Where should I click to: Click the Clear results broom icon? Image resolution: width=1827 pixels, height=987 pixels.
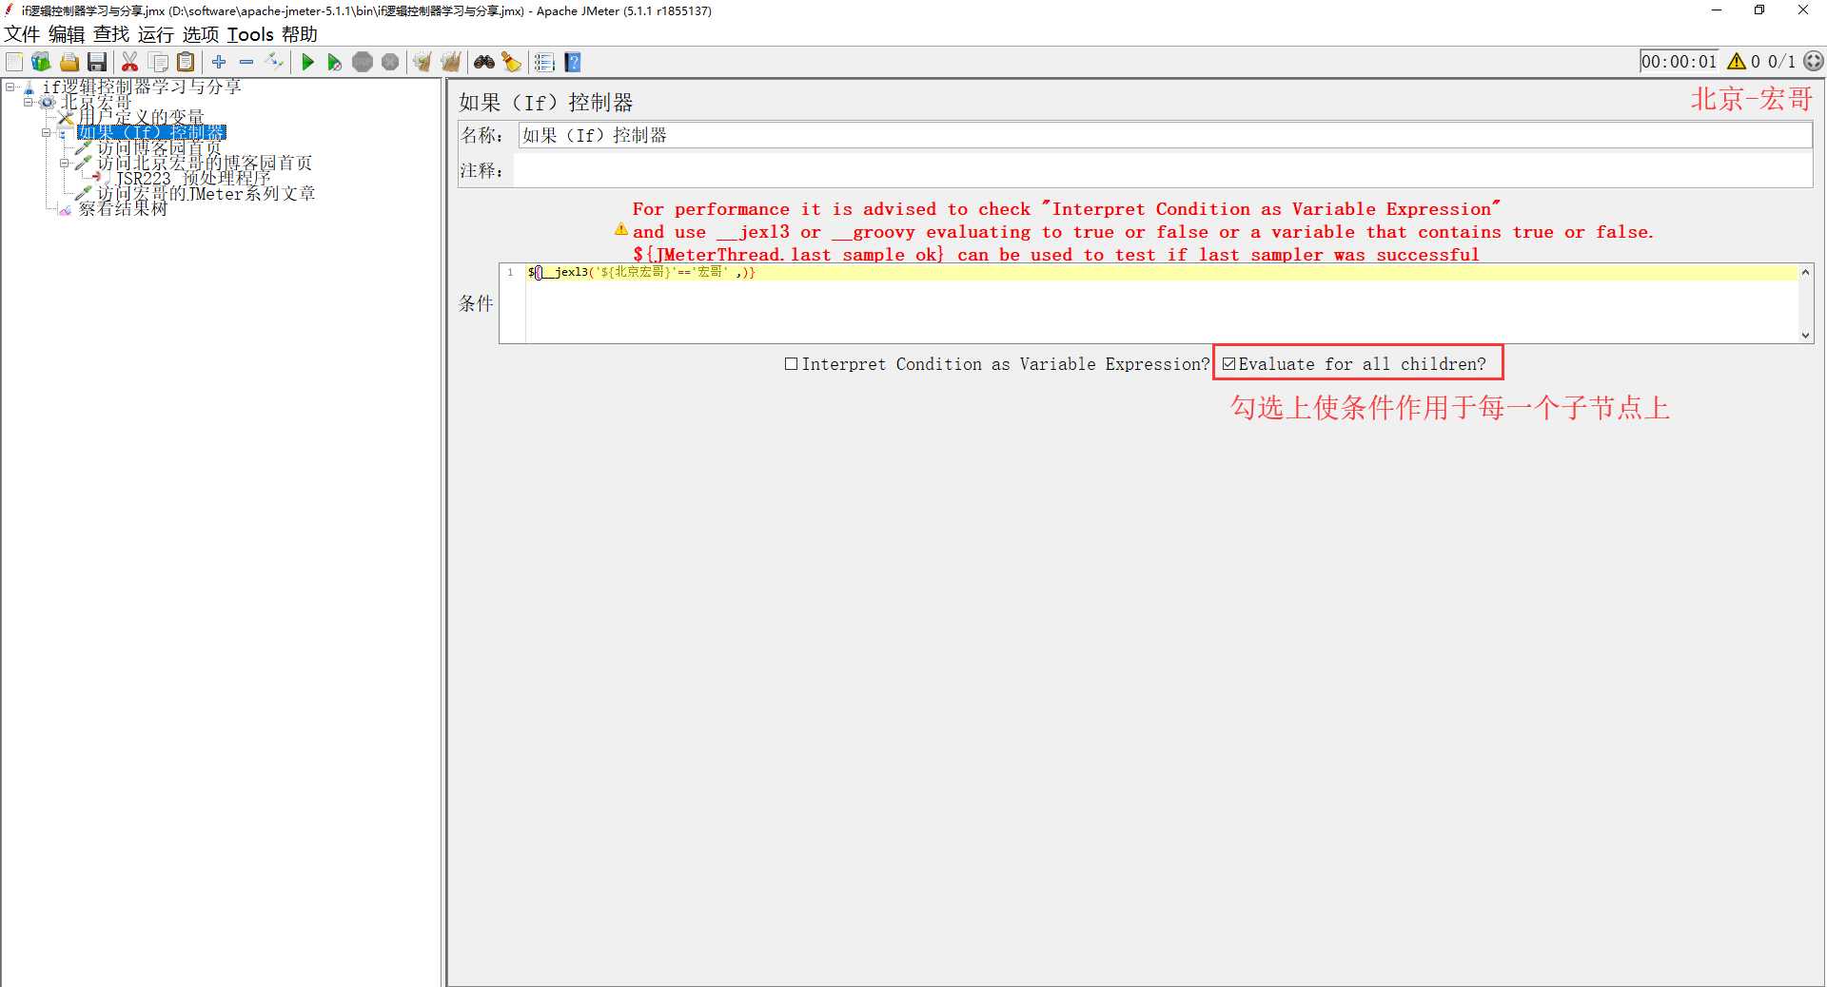point(422,62)
